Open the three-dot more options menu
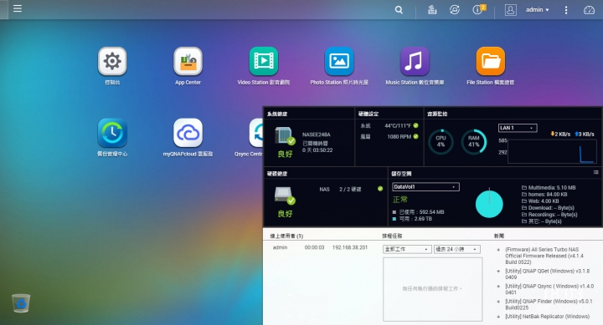603x325 pixels. click(x=565, y=10)
